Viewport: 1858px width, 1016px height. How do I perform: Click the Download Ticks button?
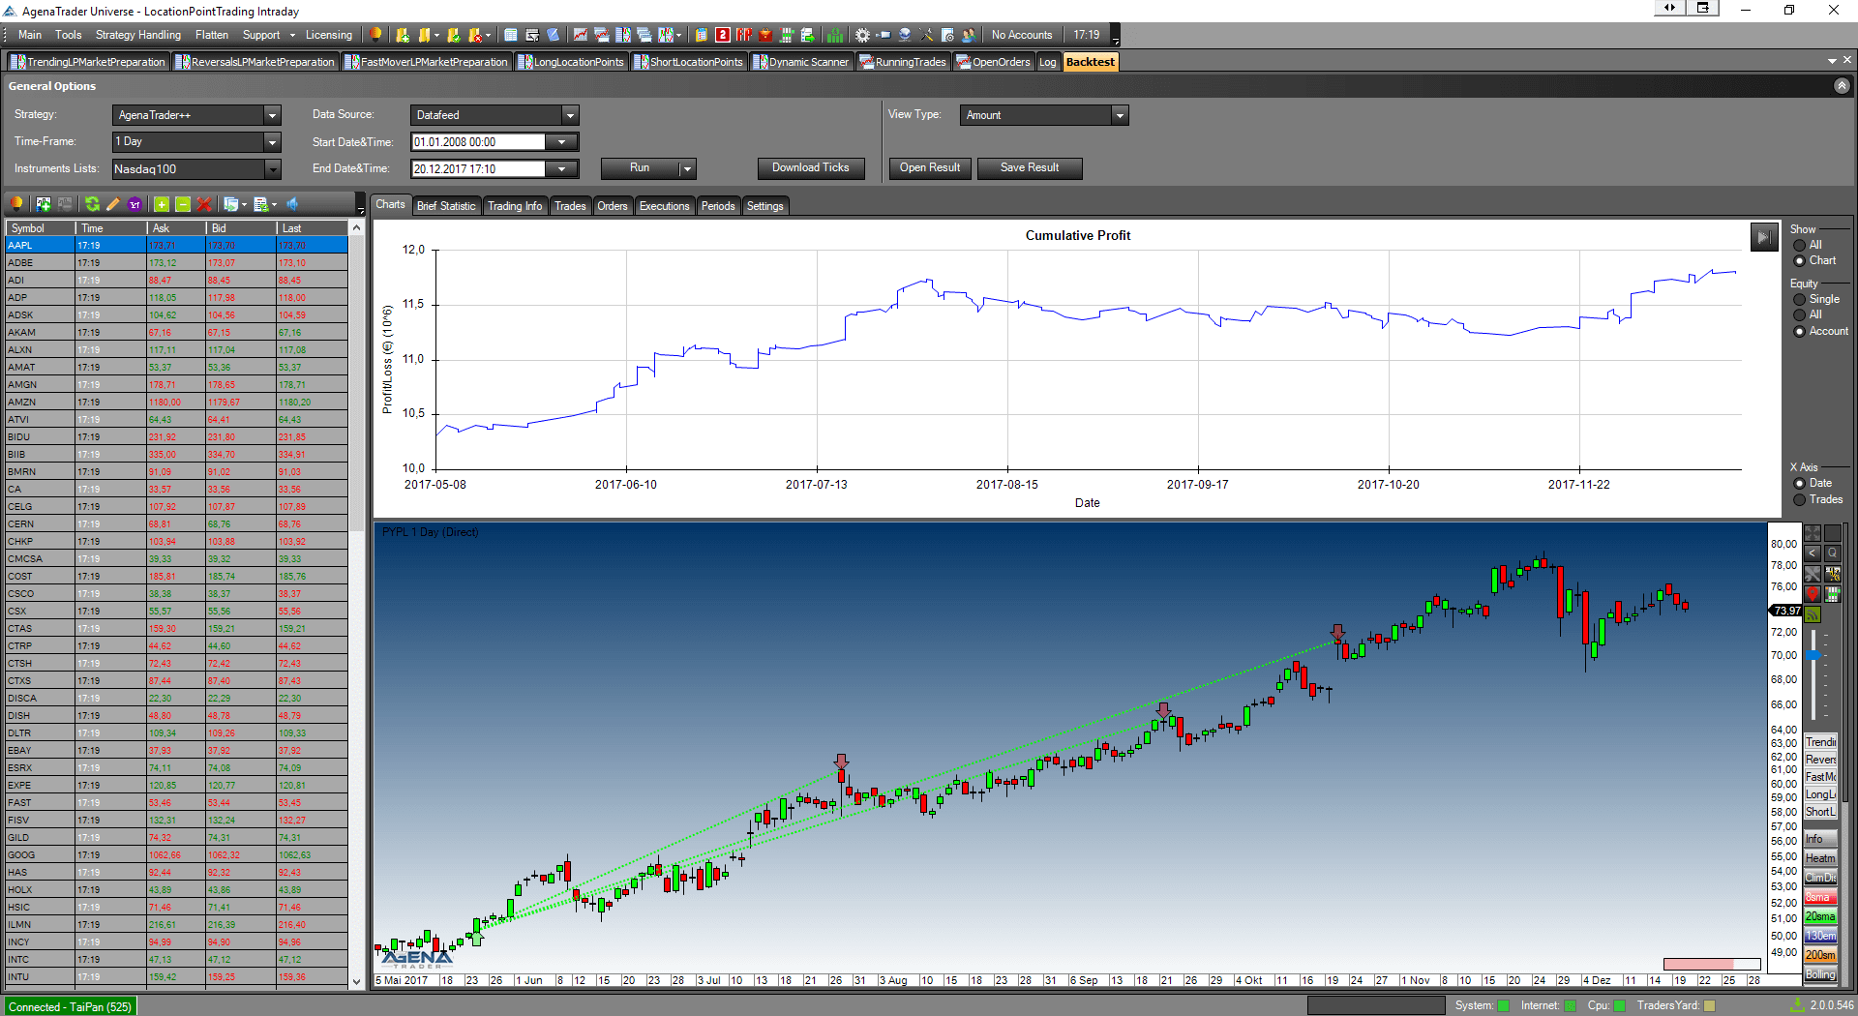click(x=810, y=168)
